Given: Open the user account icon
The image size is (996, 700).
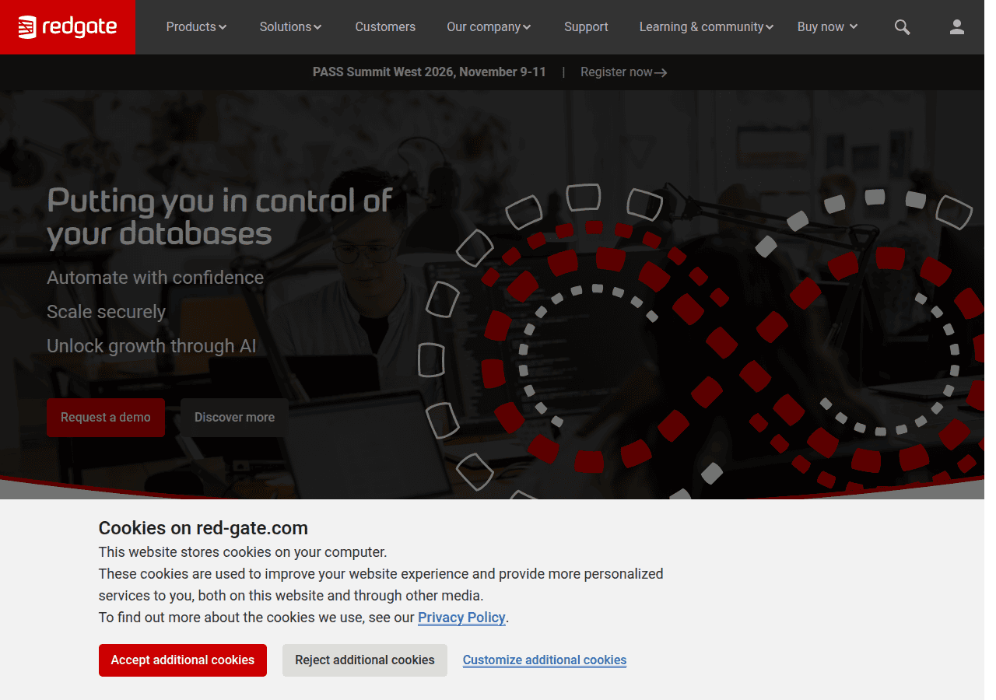Looking at the screenshot, I should pos(957,27).
